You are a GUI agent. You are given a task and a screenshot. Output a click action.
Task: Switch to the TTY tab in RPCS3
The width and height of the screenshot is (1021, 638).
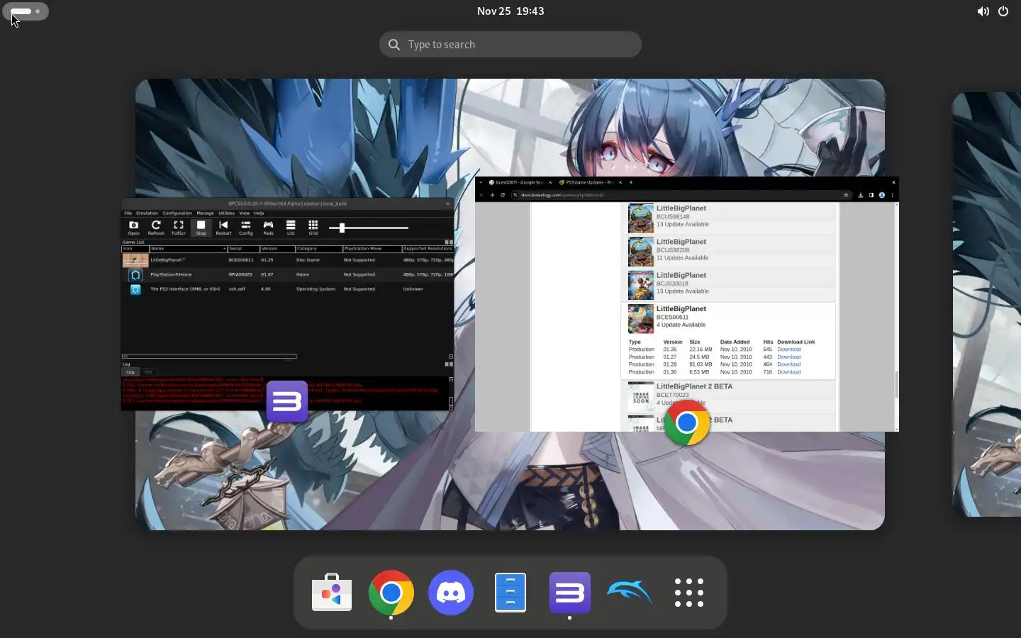148,372
